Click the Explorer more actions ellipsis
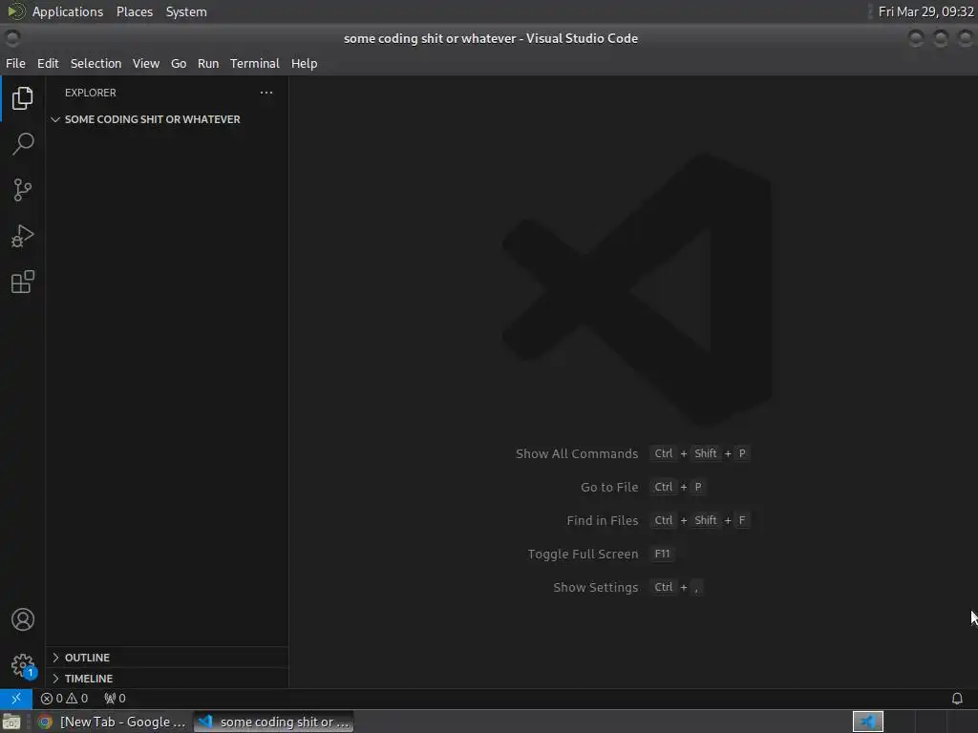Image resolution: width=978 pixels, height=733 pixels. tap(266, 93)
